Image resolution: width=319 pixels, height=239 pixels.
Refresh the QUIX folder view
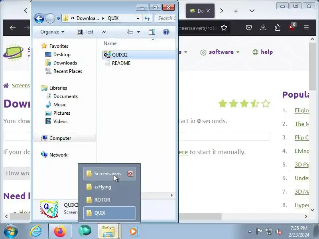[x=147, y=18]
